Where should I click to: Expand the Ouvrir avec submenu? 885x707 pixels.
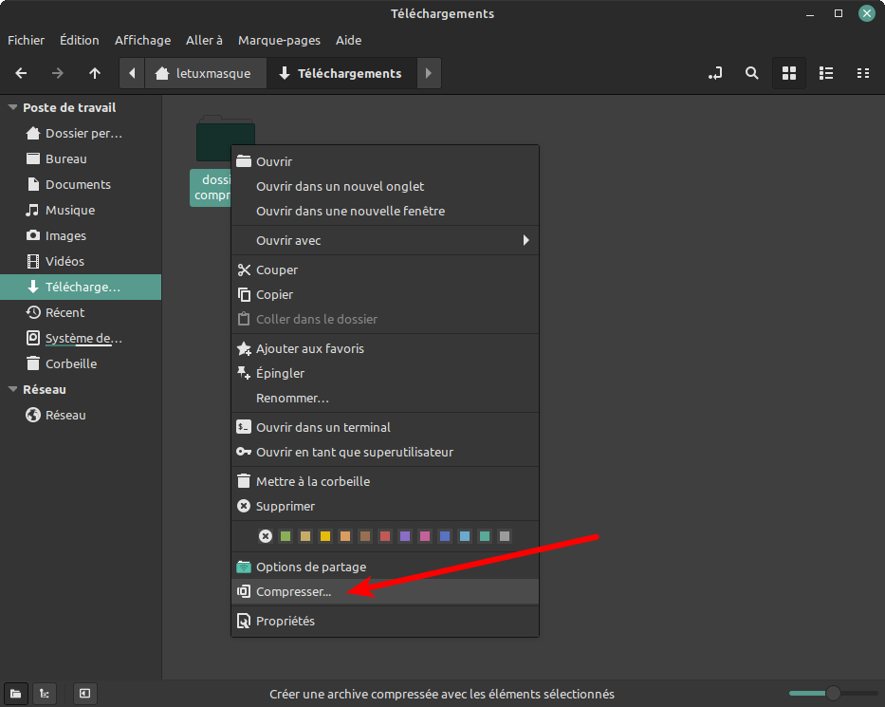(x=385, y=240)
